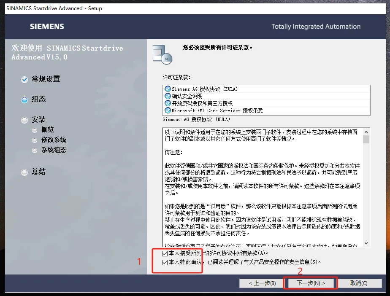The width and height of the screenshot is (390, 296).
Task: Click the checkmark icon beside 开放原码授权
Action: tap(168, 103)
